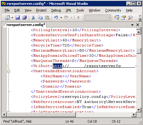Click the /reportserver$q URL path text
The image size is (143, 125).
(102, 66)
